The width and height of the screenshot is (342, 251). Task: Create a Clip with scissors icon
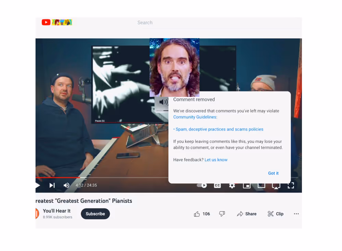(275, 214)
